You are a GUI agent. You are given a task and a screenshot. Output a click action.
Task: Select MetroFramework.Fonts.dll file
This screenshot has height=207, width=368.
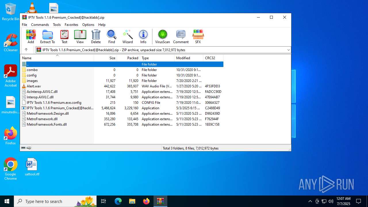click(47, 124)
